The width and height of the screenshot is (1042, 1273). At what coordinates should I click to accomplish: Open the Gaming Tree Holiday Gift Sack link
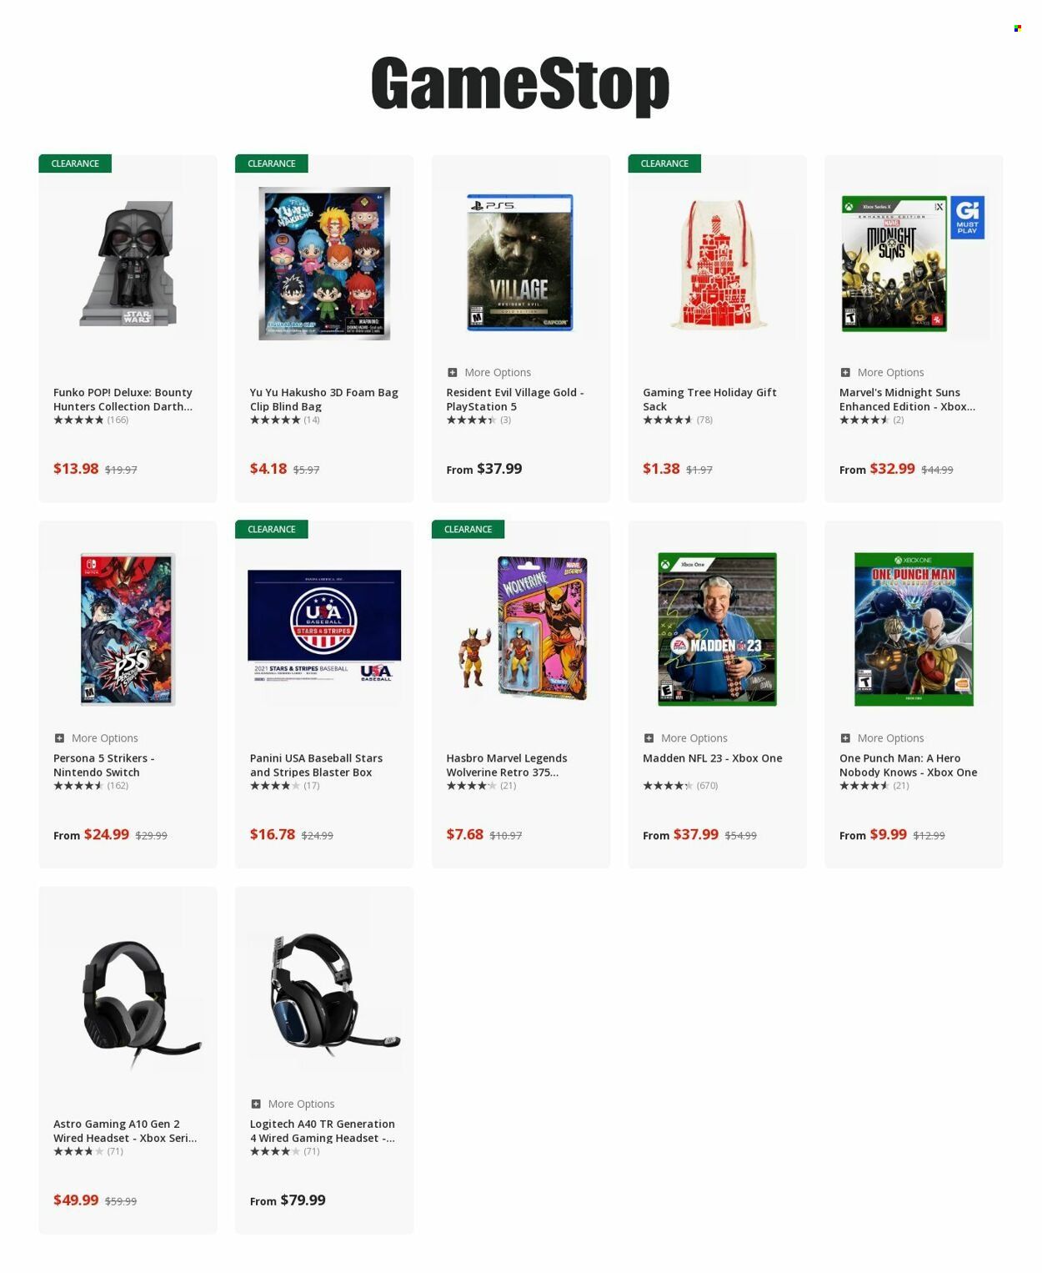pyautogui.click(x=709, y=400)
